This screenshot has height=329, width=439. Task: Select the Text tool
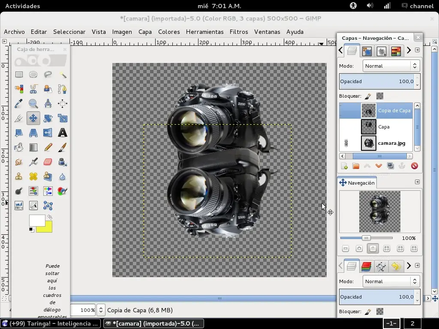(x=63, y=133)
